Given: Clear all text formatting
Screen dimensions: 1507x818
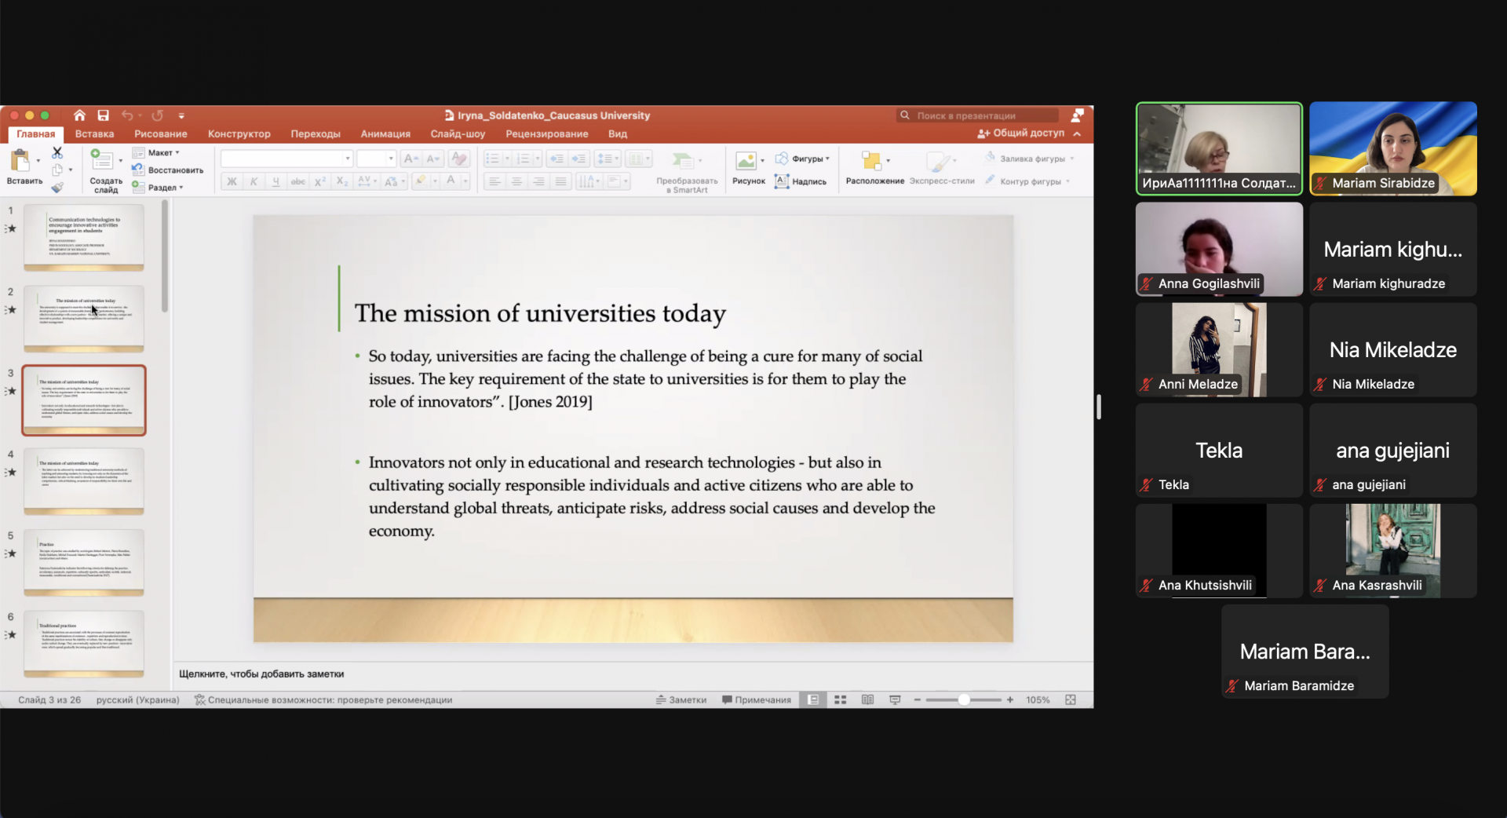Looking at the screenshot, I should (459, 159).
